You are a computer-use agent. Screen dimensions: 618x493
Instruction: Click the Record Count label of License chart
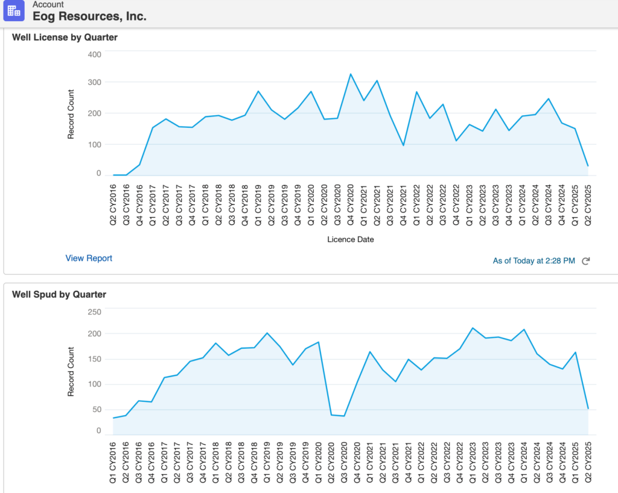tap(71, 114)
